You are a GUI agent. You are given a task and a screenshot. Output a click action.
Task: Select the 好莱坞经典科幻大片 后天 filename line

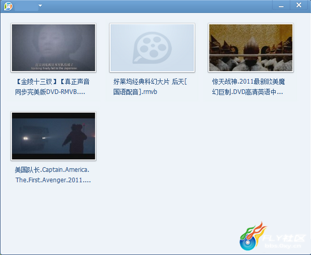(150, 82)
